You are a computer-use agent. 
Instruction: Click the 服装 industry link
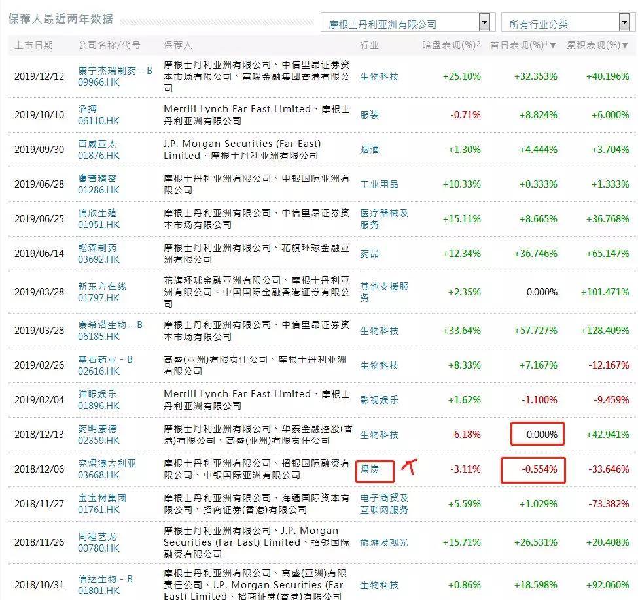click(369, 115)
